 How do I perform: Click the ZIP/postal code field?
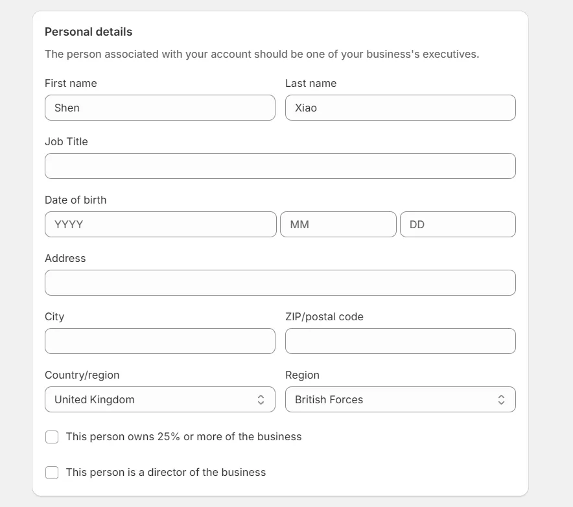400,341
